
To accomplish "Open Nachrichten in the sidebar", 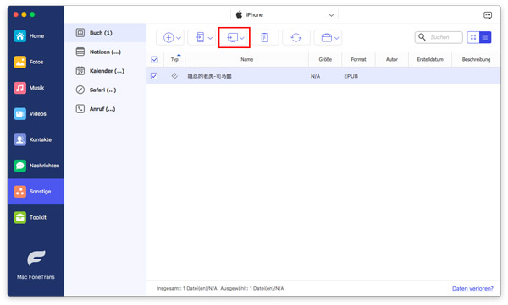I will click(36, 166).
